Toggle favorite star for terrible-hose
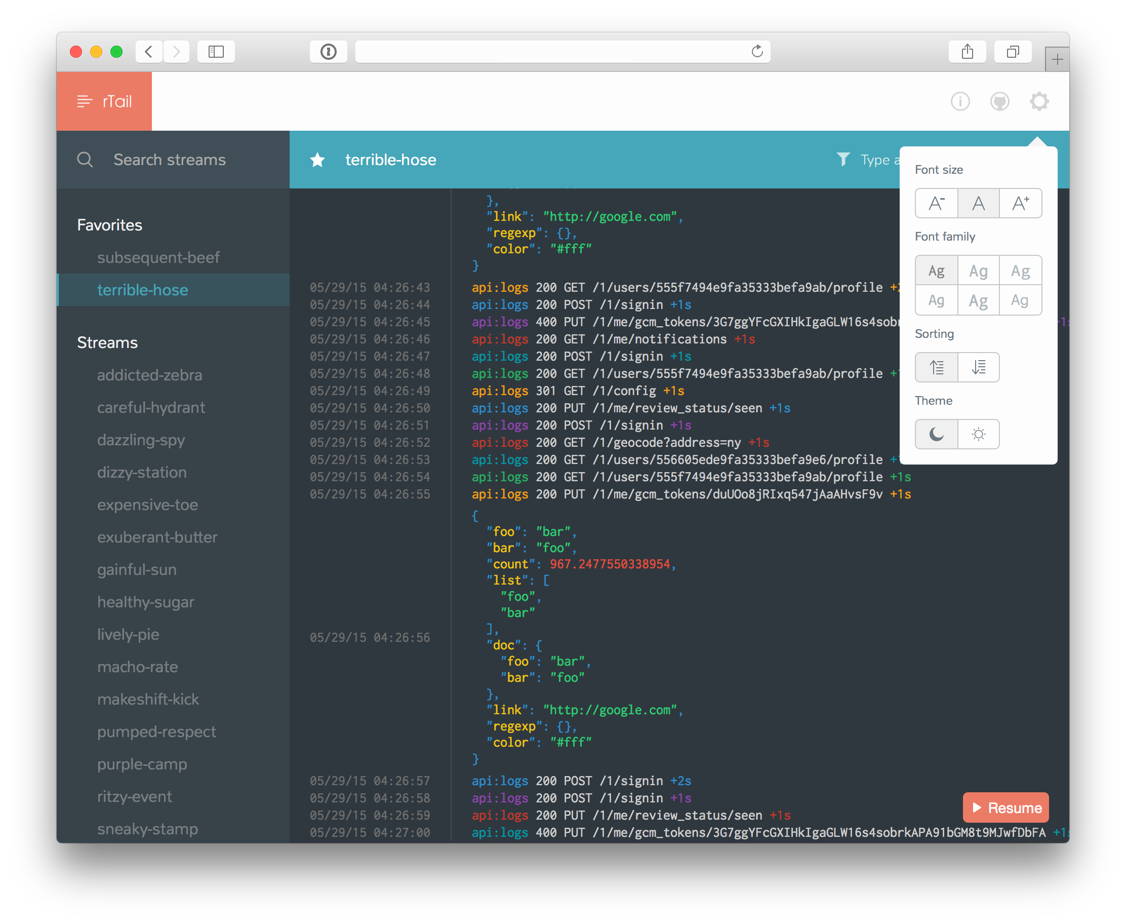This screenshot has width=1126, height=924. (x=317, y=160)
